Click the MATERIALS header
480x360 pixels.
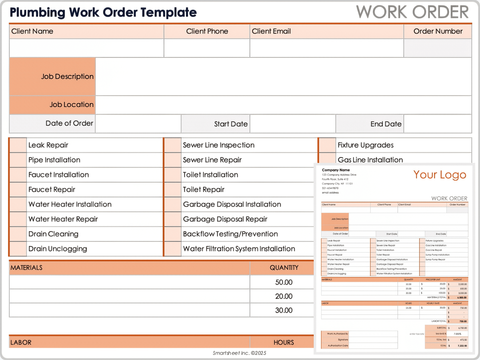(129, 268)
